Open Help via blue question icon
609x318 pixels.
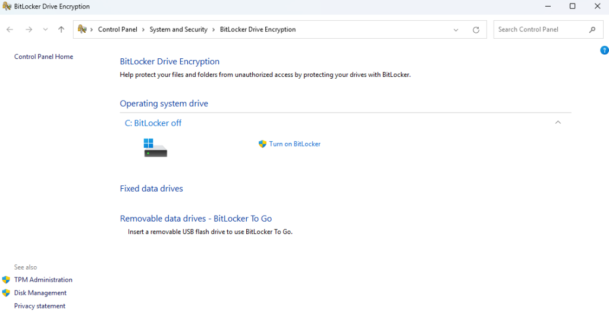604,50
